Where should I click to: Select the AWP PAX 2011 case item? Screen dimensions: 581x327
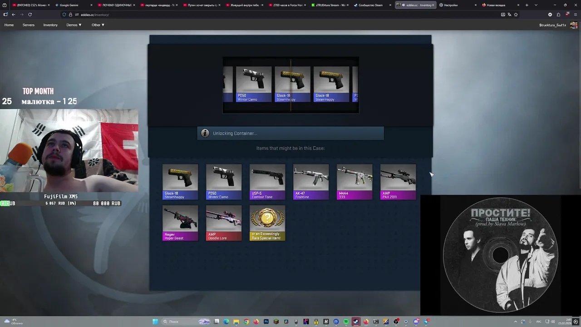398,182
